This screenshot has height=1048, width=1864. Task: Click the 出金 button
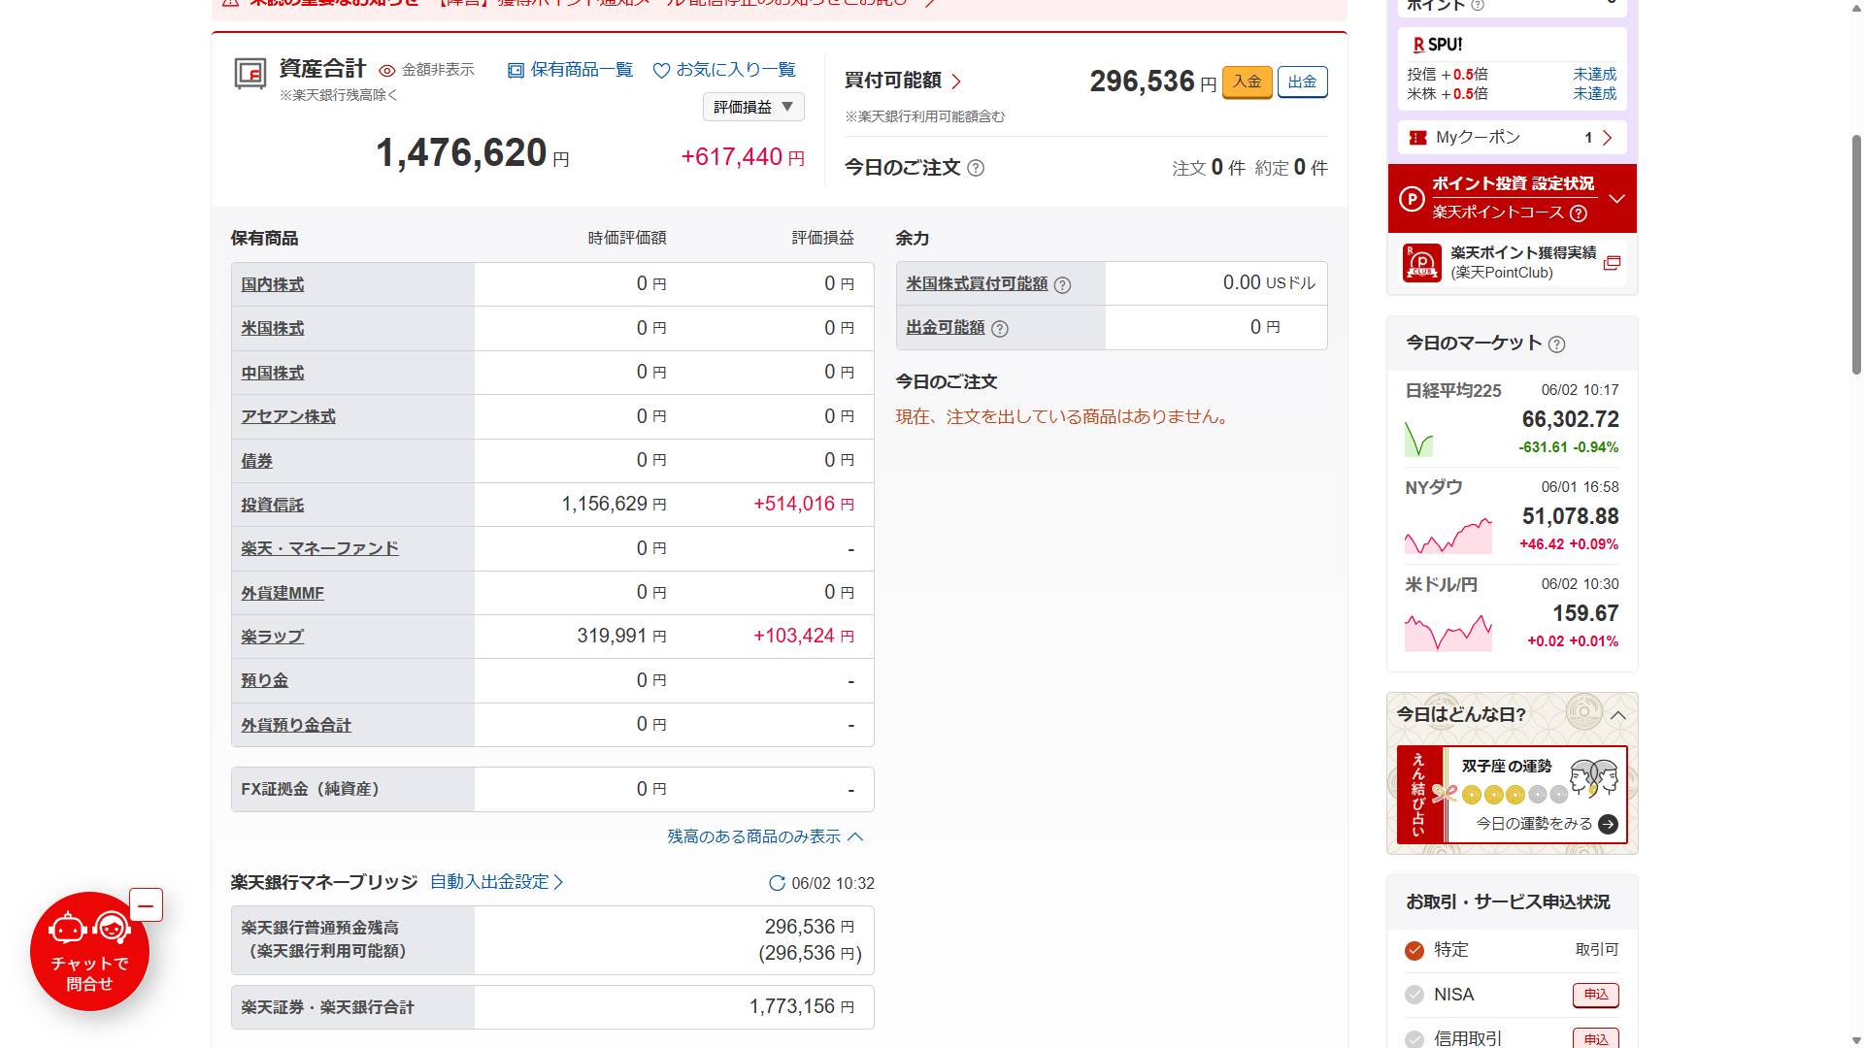coord(1302,82)
